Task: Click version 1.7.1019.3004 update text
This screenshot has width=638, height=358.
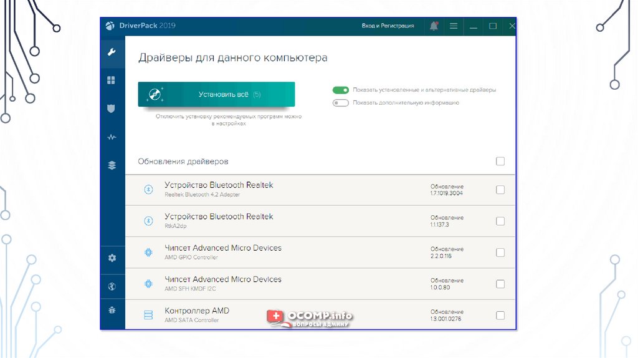Action: (x=447, y=193)
